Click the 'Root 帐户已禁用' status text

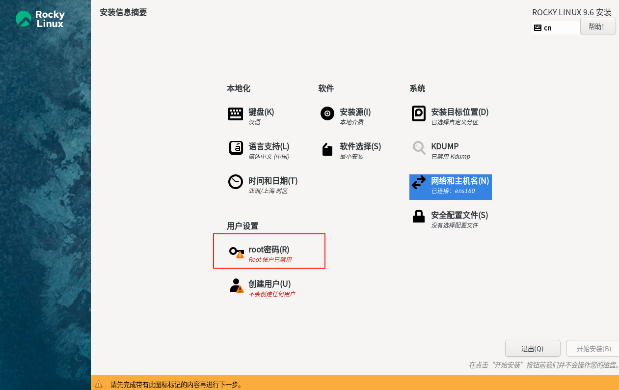coord(270,260)
